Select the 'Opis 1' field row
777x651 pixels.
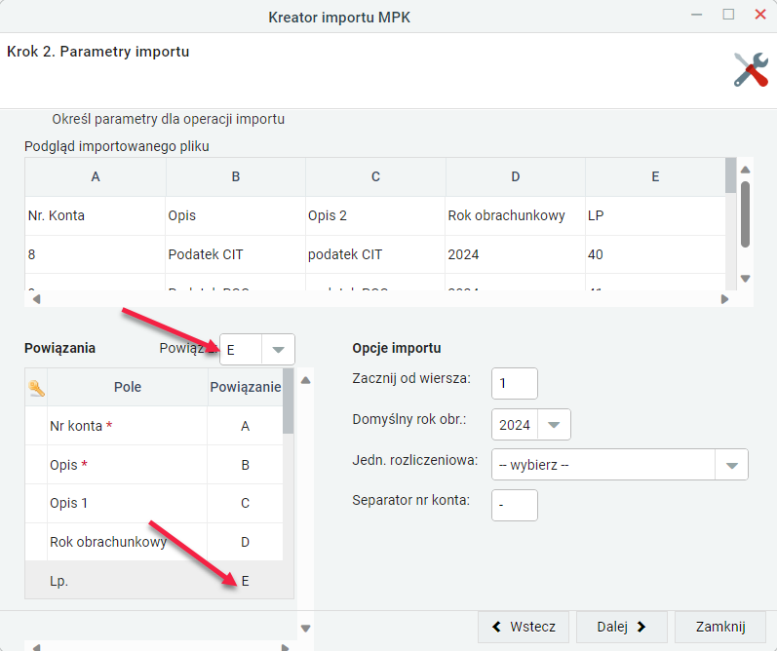point(154,504)
